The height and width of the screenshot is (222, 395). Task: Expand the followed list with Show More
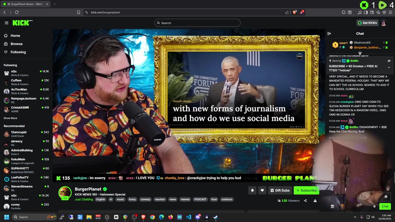coord(10,118)
